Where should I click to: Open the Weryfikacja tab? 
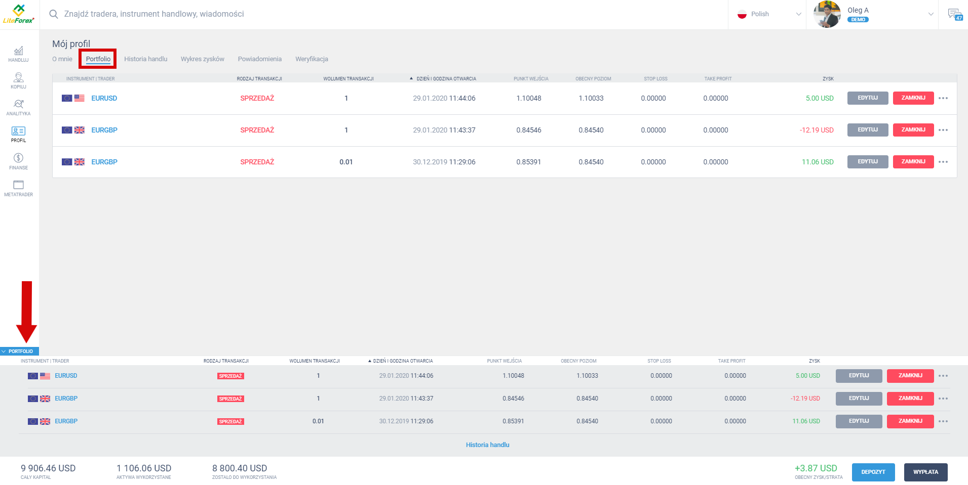point(312,59)
